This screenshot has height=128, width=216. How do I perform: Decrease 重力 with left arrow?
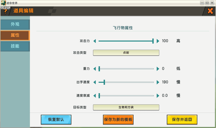pos(94,69)
